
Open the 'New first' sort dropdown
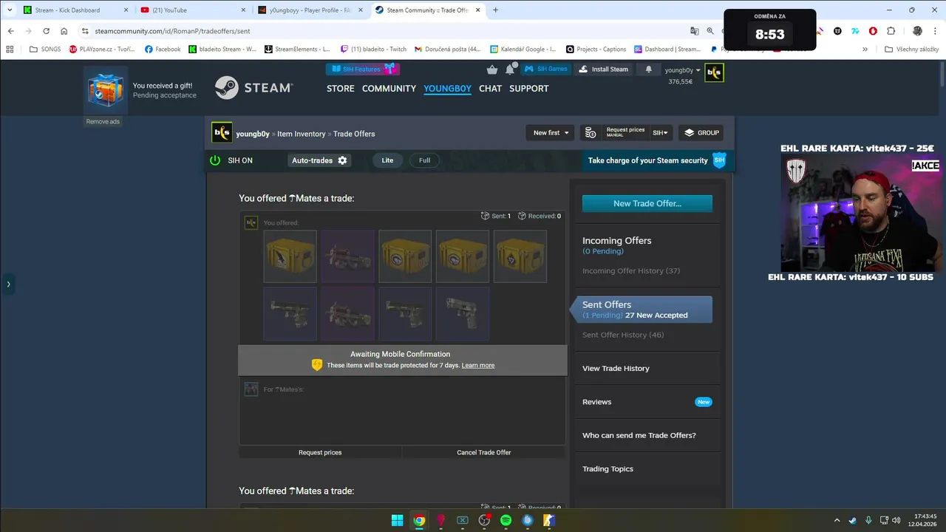pyautogui.click(x=551, y=133)
